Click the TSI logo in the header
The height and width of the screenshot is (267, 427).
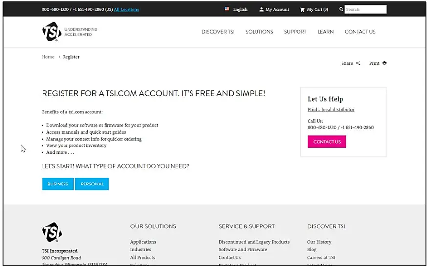[x=52, y=32]
